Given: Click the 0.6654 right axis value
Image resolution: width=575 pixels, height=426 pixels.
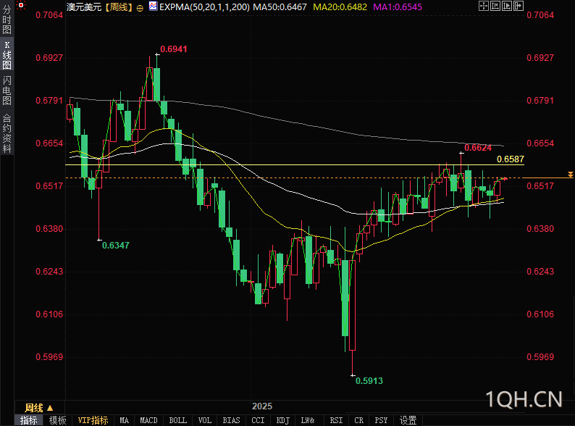Looking at the screenshot, I should pos(540,143).
